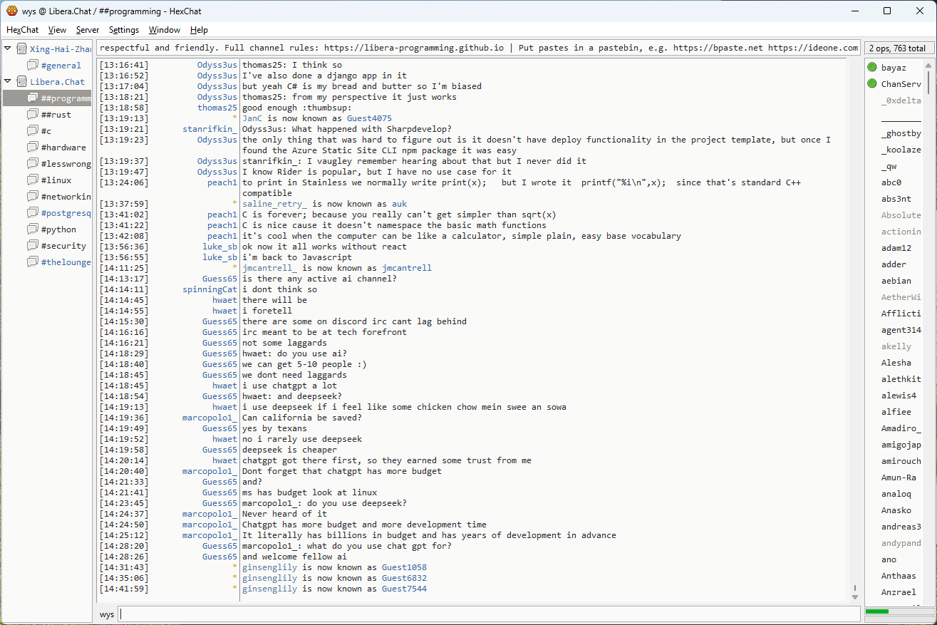The height and width of the screenshot is (625, 937).
Task: Click the HexChat app icon in title bar
Action: click(11, 11)
